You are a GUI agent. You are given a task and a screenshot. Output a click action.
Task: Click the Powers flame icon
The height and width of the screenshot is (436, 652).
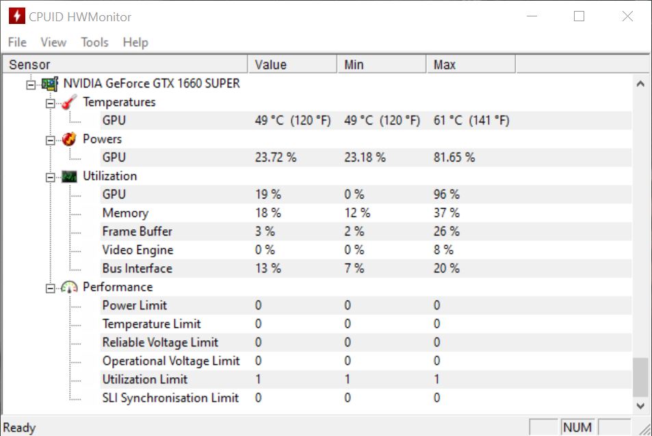tap(69, 139)
